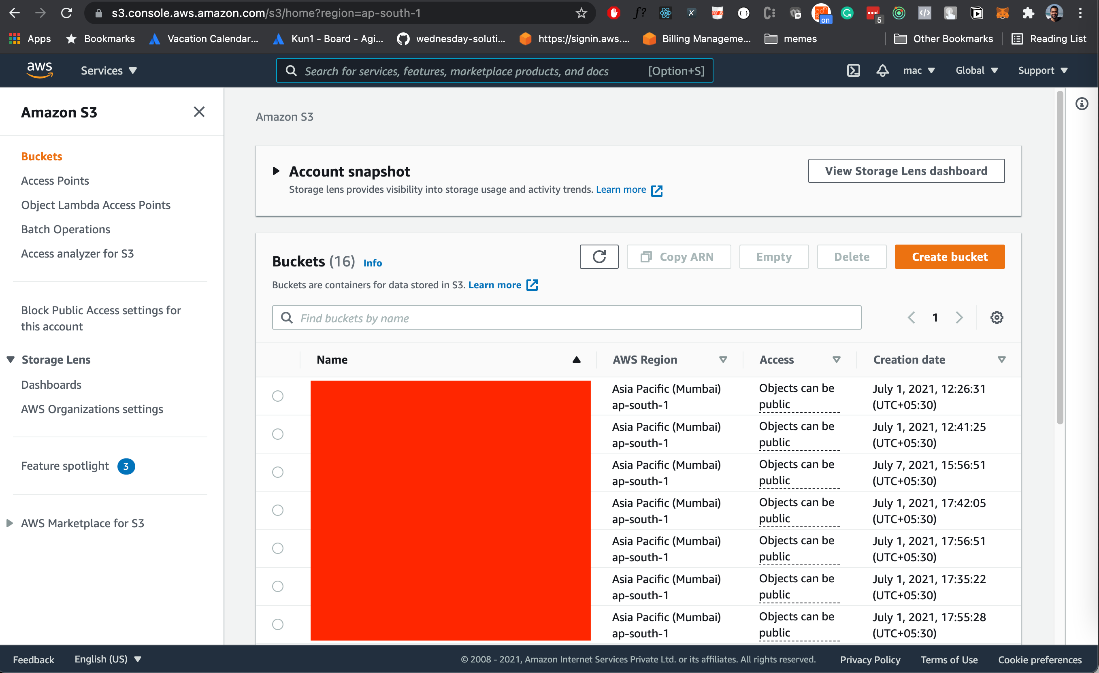Viewport: 1099px width, 673px height.
Task: Click the Grammarly extension icon
Action: (x=847, y=13)
